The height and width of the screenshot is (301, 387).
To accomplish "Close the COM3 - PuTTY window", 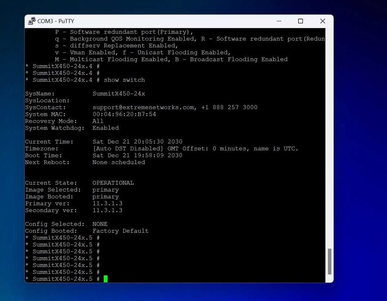I will tap(323, 21).
